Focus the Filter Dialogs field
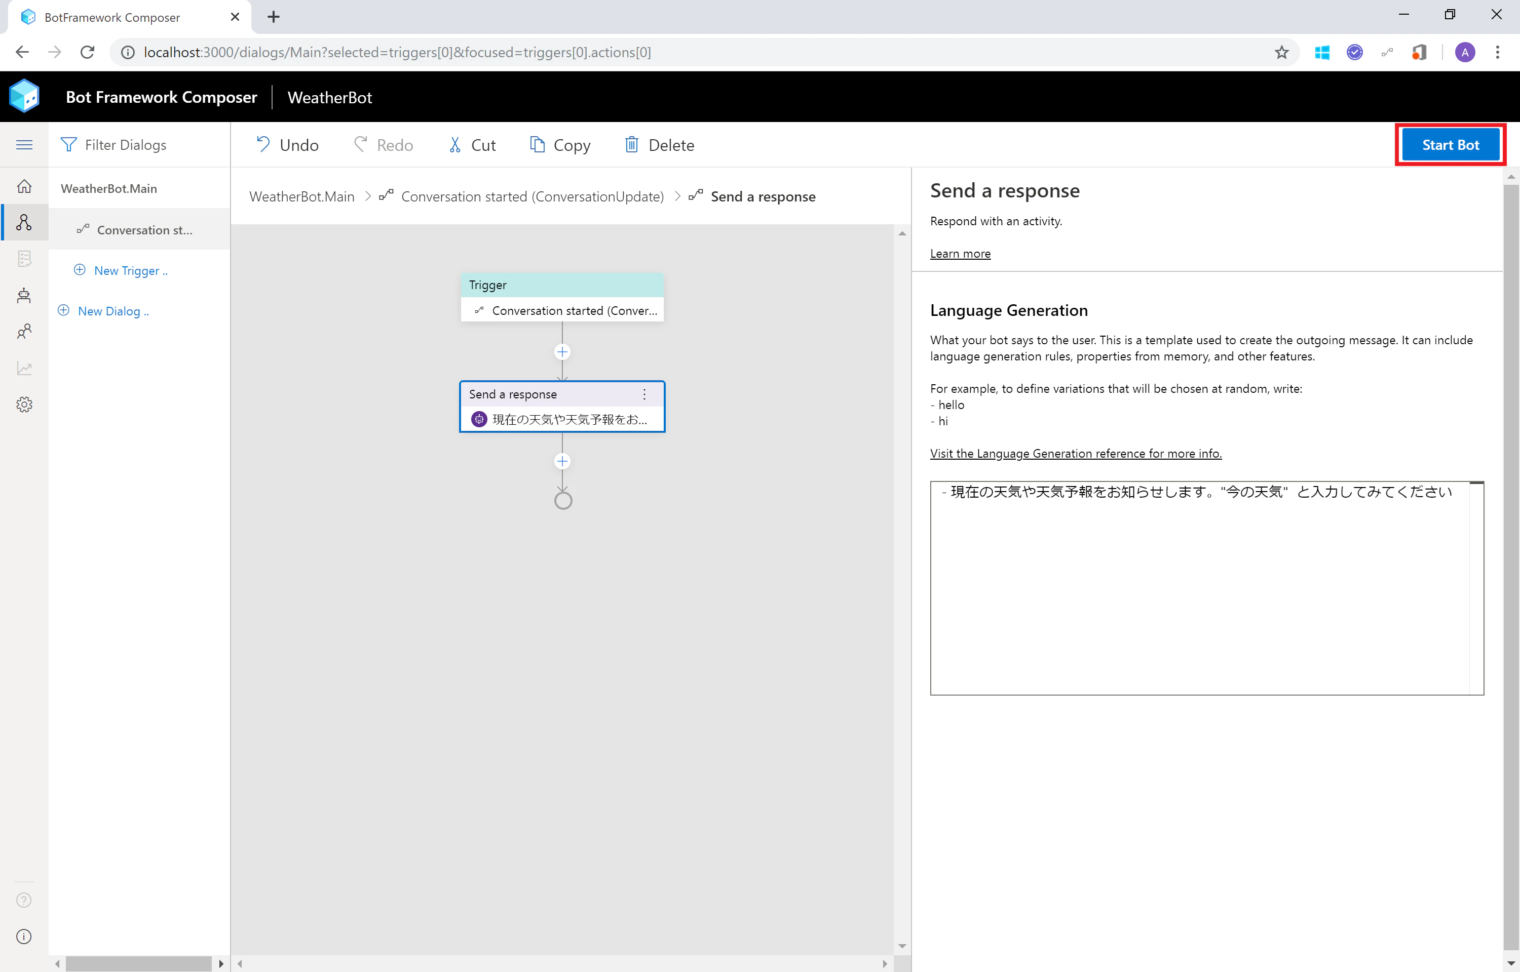The image size is (1520, 972). coord(139,145)
